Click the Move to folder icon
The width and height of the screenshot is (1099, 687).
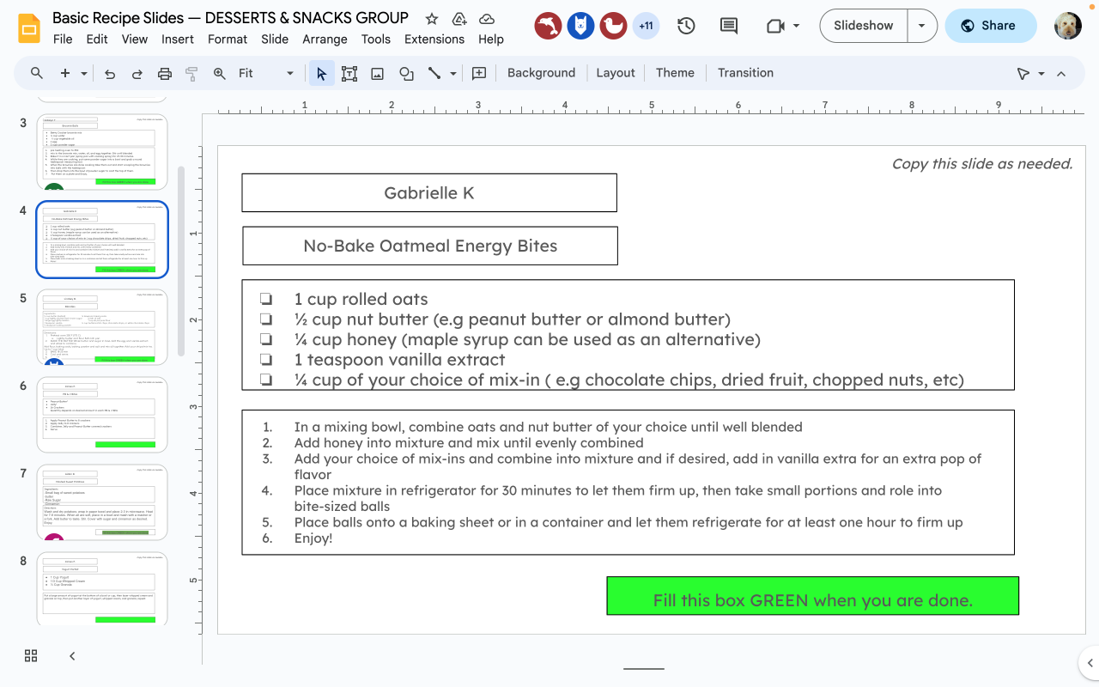coord(459,19)
